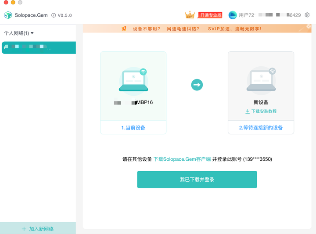Viewport: 316px width, 234px height.
Task: Click plus icon beside 加入新网络
Action: (24, 229)
